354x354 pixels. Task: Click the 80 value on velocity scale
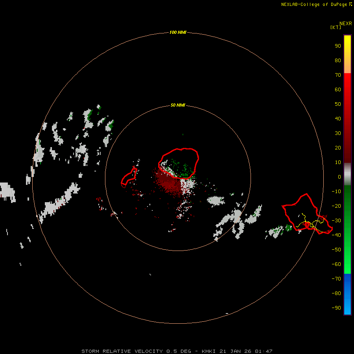pyautogui.click(x=338, y=60)
